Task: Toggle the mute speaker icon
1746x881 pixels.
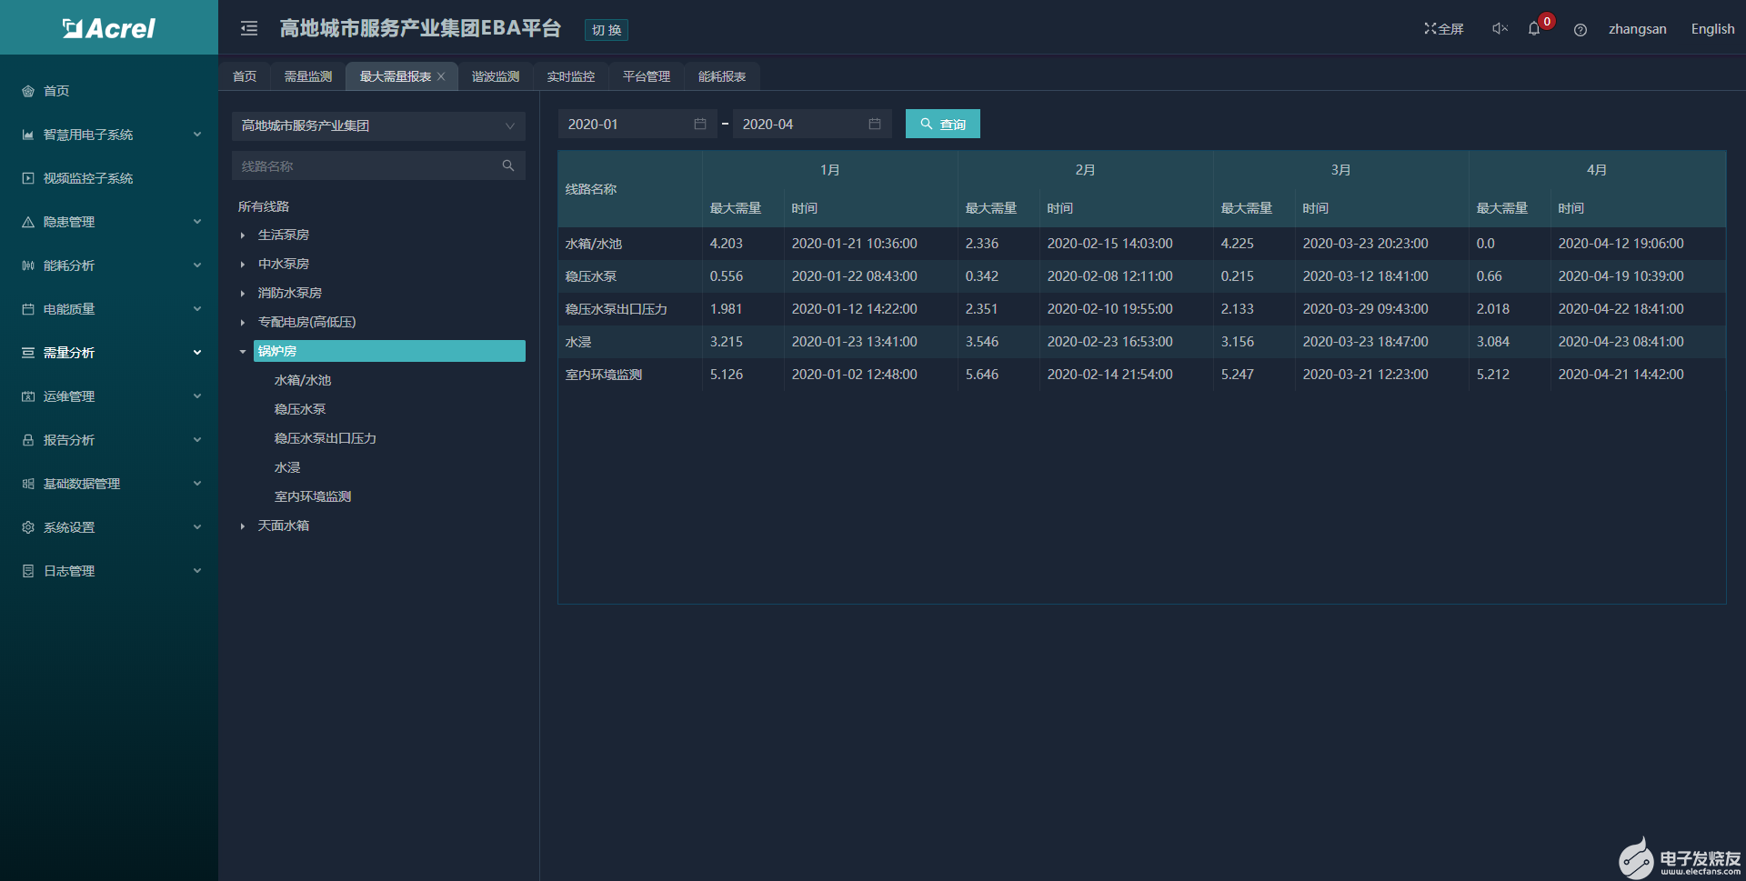Action: (1500, 29)
